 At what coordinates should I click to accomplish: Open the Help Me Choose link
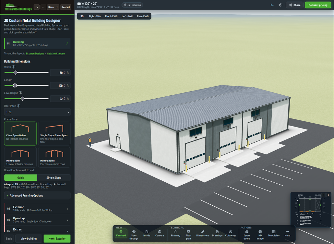[x=55, y=54]
